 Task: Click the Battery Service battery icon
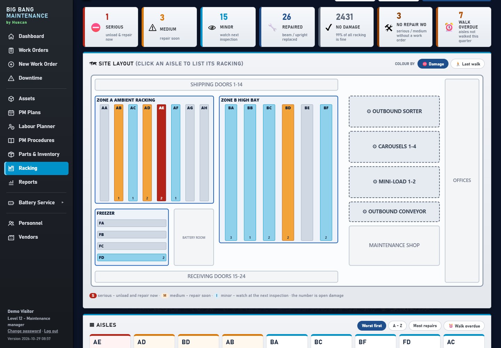click(x=11, y=203)
